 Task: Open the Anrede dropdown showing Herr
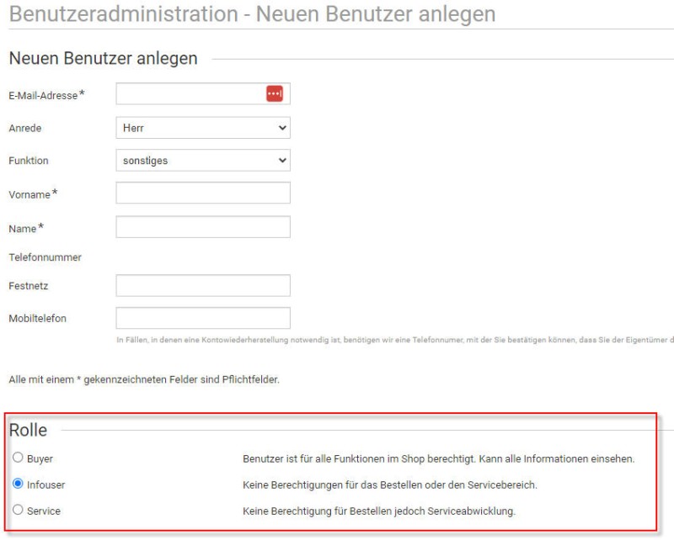pyautogui.click(x=202, y=128)
